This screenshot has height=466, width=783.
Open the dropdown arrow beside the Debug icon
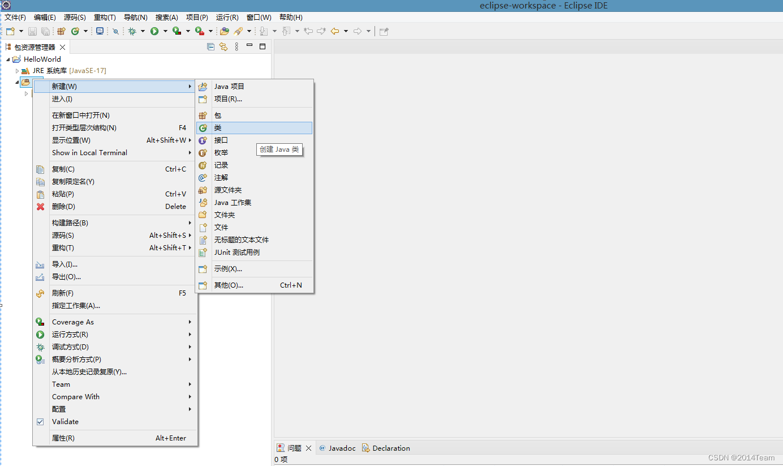click(143, 31)
